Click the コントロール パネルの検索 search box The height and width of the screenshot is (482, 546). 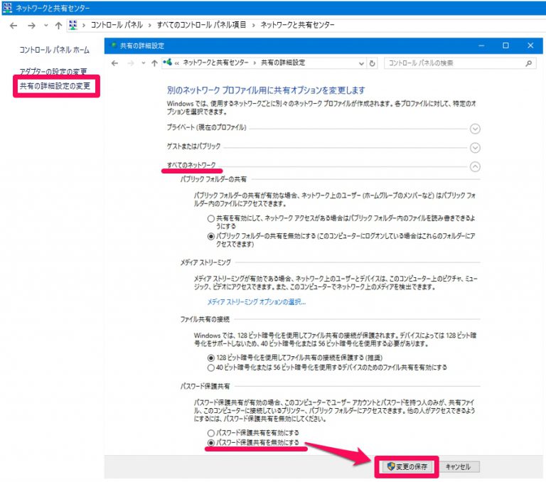(460, 63)
